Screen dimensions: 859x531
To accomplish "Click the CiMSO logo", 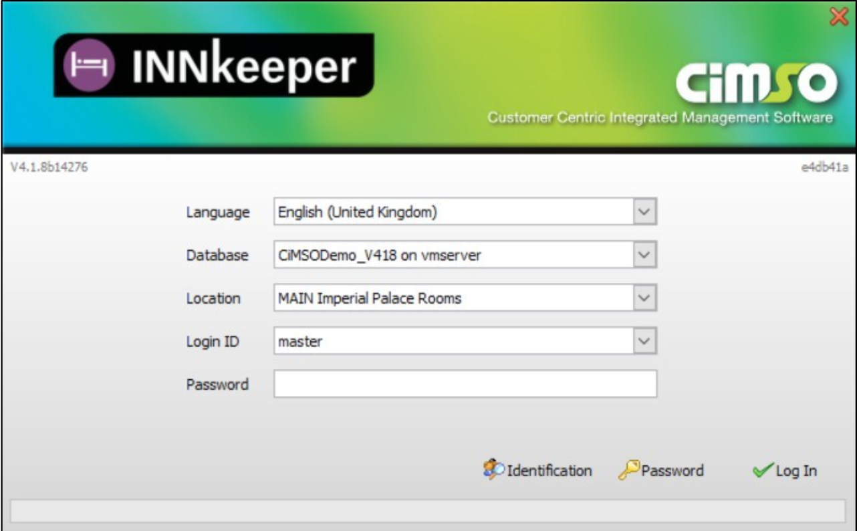I will click(x=755, y=83).
